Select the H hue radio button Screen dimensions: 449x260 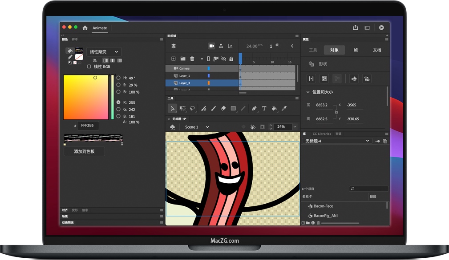click(118, 78)
